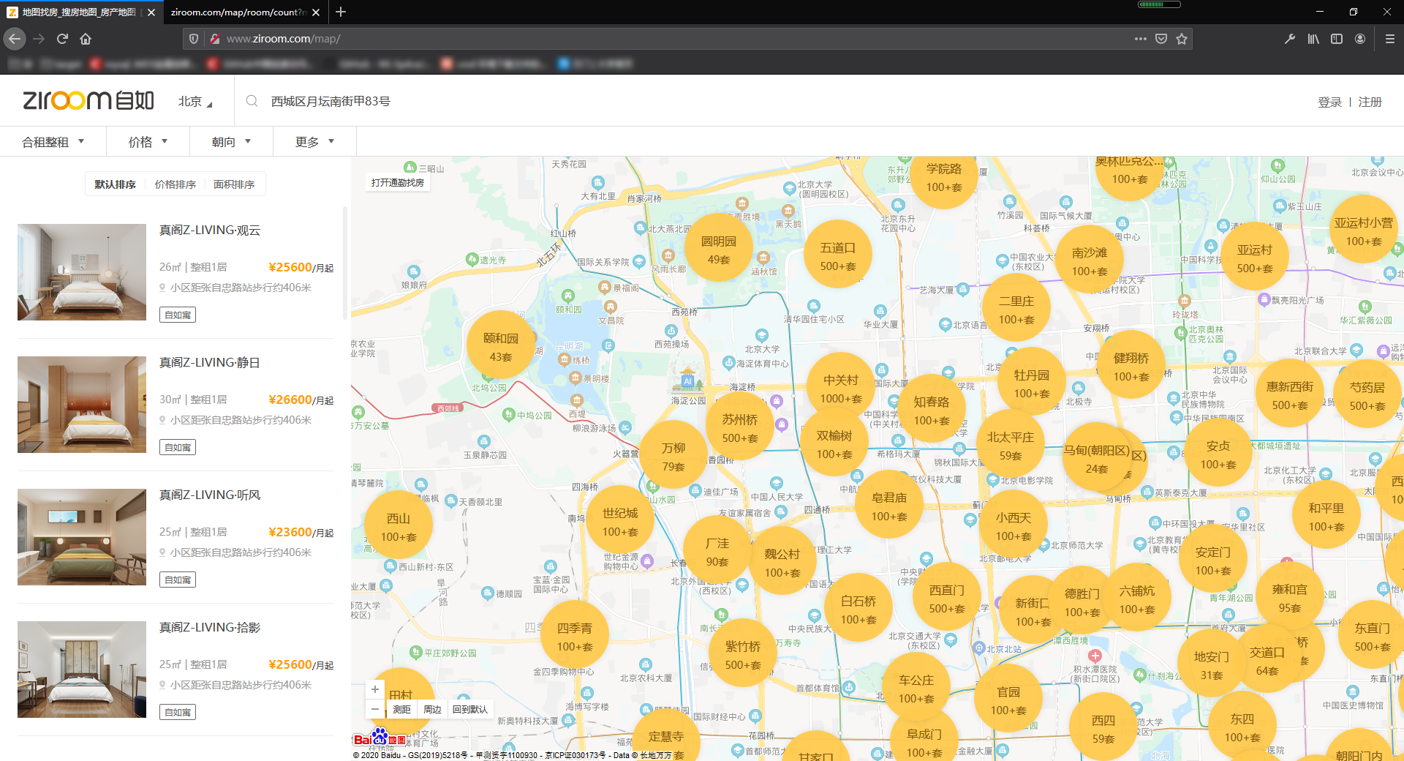Click the listing panel vertical scrollbar

point(345,263)
